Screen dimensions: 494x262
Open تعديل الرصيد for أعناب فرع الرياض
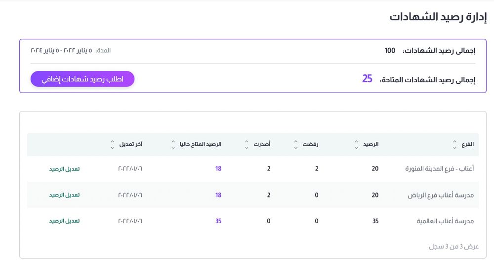coord(64,195)
